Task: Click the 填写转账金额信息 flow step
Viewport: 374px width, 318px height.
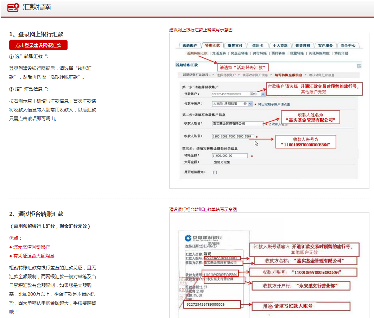Action: point(288,75)
